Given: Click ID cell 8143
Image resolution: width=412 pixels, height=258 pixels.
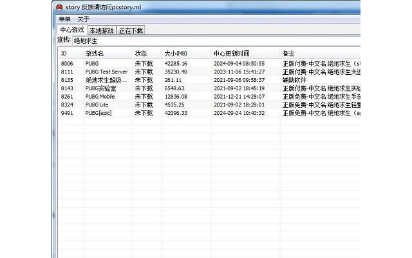Looking at the screenshot, I should coord(67,88).
